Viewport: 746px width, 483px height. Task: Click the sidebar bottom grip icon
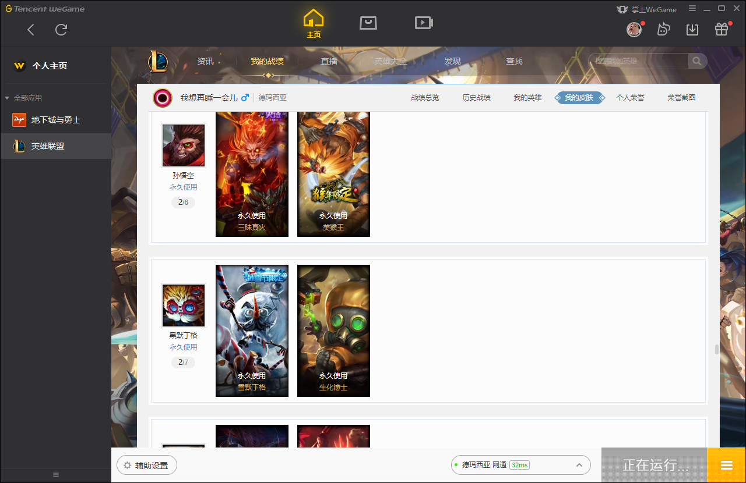pyautogui.click(x=56, y=475)
